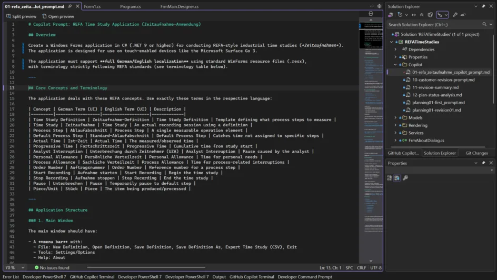497x280 pixels.
Task: Click Open preview button
Action: 58,16
